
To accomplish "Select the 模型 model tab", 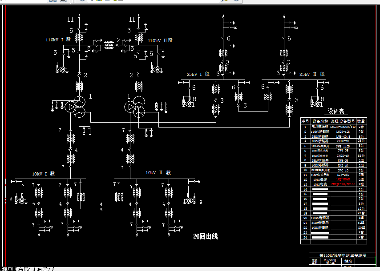I will (7, 269).
